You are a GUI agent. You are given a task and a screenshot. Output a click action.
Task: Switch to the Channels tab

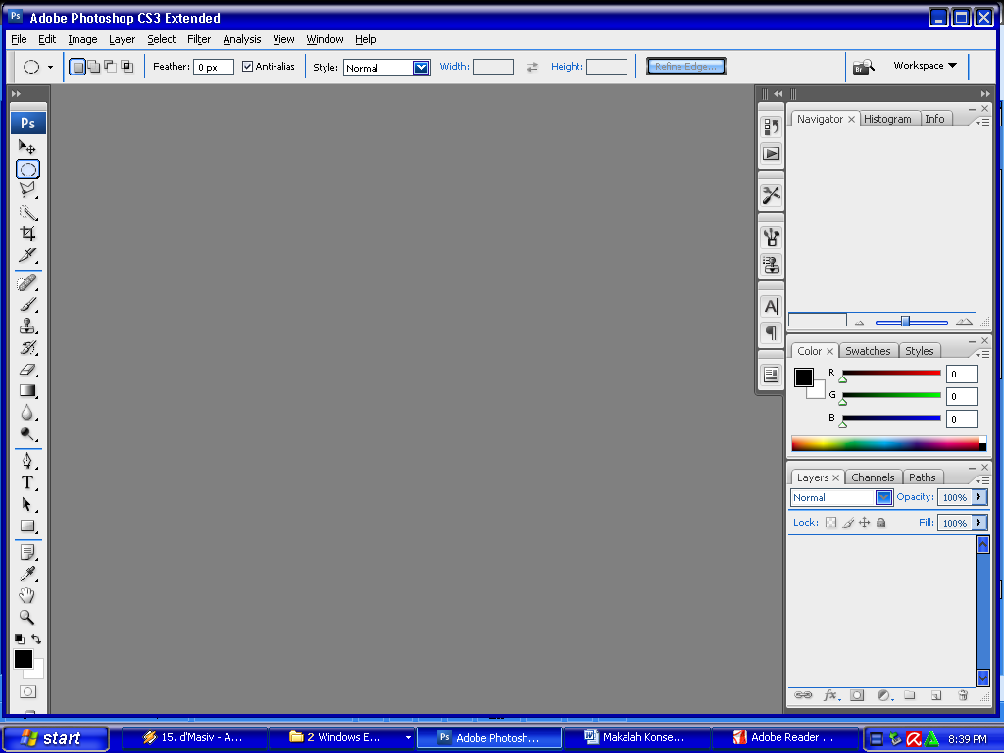coord(873,477)
